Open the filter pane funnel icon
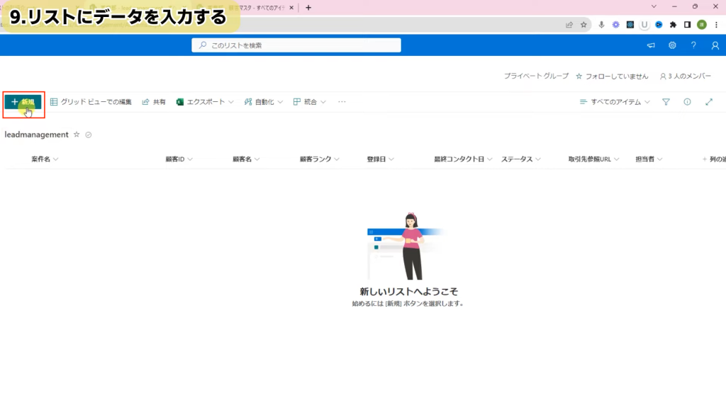The image size is (726, 408). coord(666,102)
